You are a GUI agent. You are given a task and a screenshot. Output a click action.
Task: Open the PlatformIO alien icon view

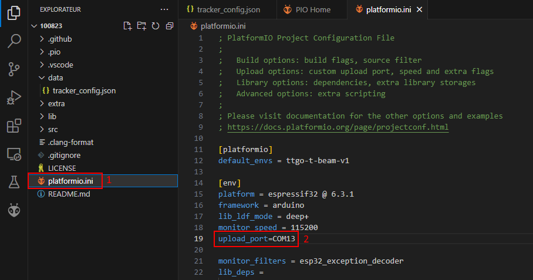tap(14, 210)
